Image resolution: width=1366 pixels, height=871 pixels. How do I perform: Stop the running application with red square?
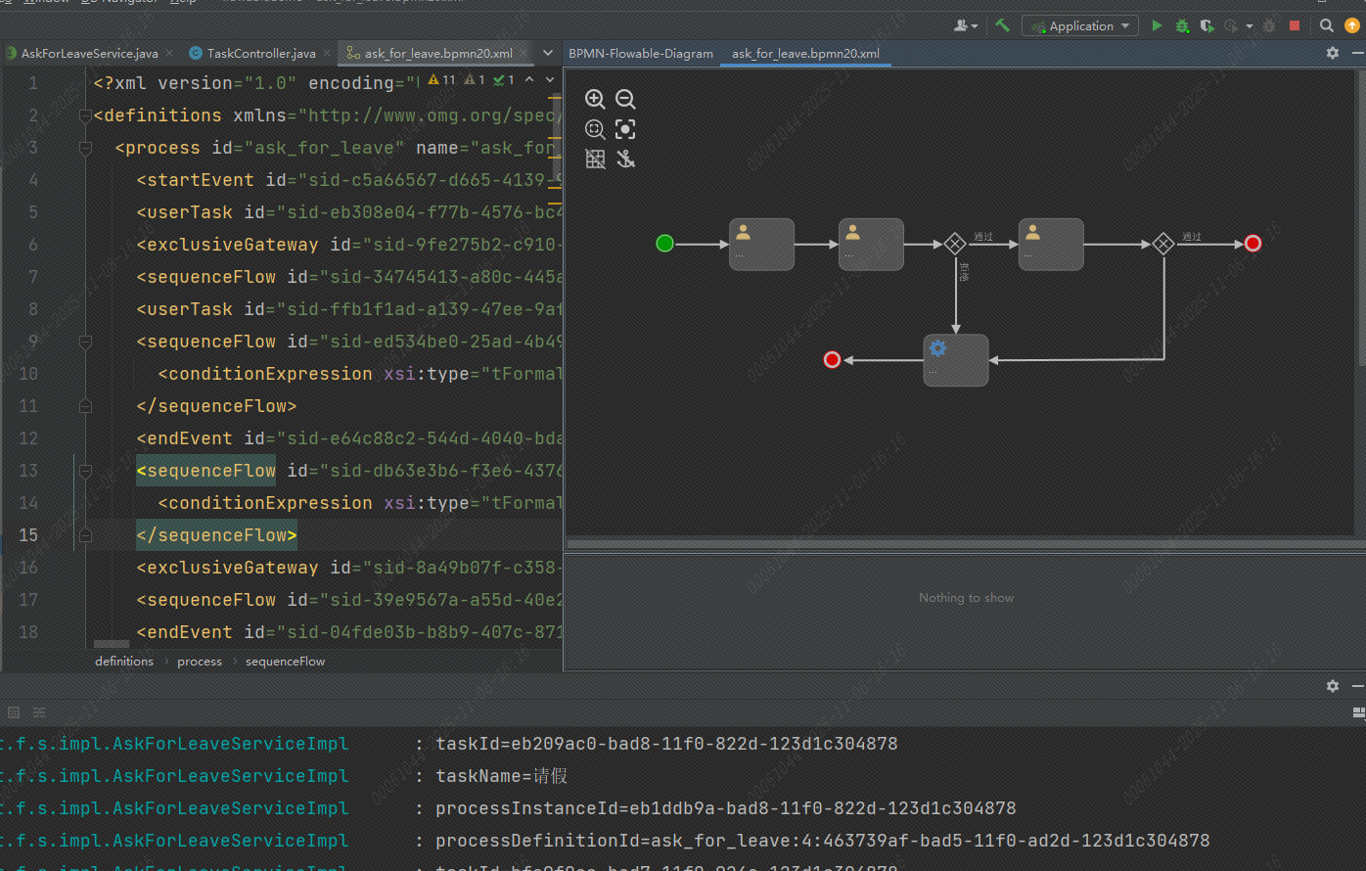(1295, 26)
